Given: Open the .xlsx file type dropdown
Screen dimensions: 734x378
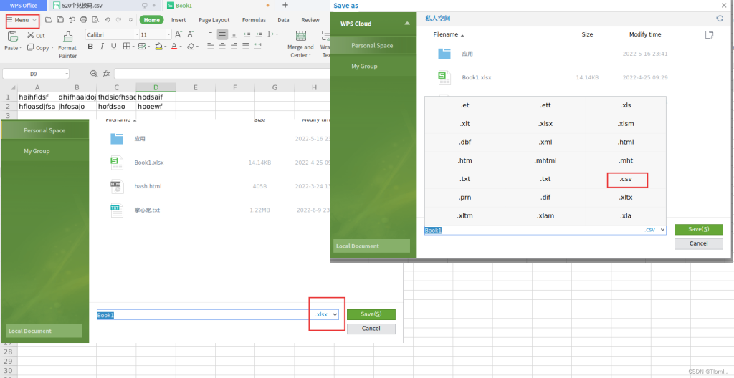Looking at the screenshot, I should (x=326, y=315).
